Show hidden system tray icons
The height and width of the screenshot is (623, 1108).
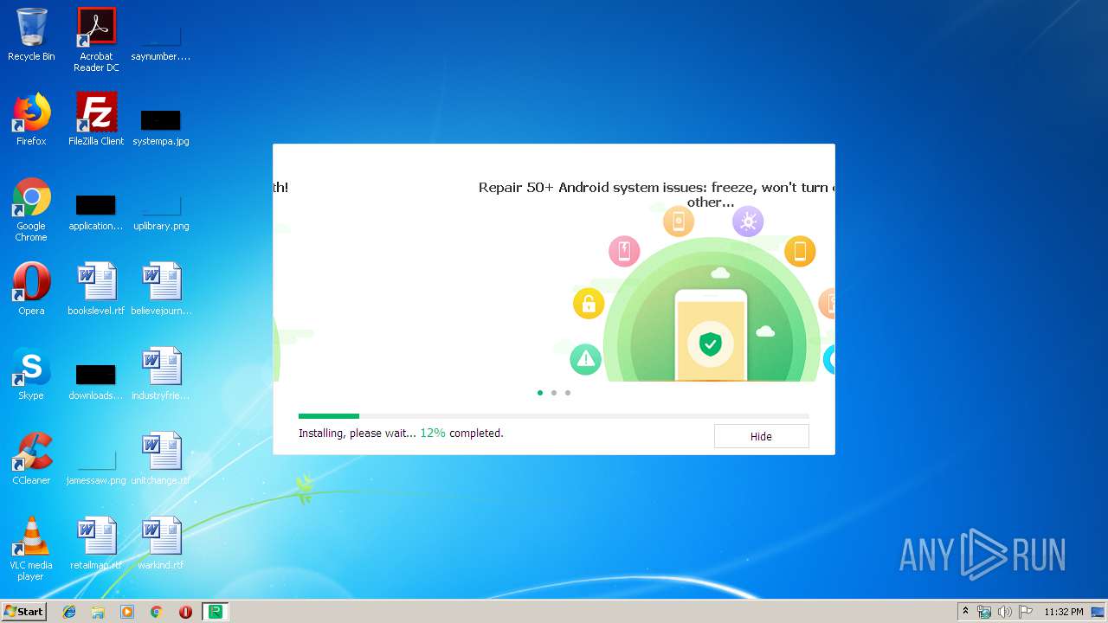pyautogui.click(x=966, y=612)
